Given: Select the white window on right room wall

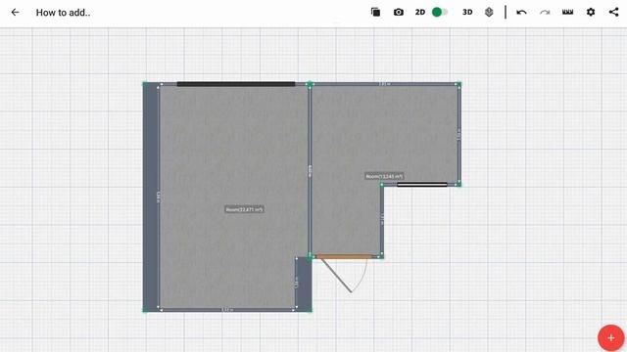Looking at the screenshot, I should (x=422, y=185).
